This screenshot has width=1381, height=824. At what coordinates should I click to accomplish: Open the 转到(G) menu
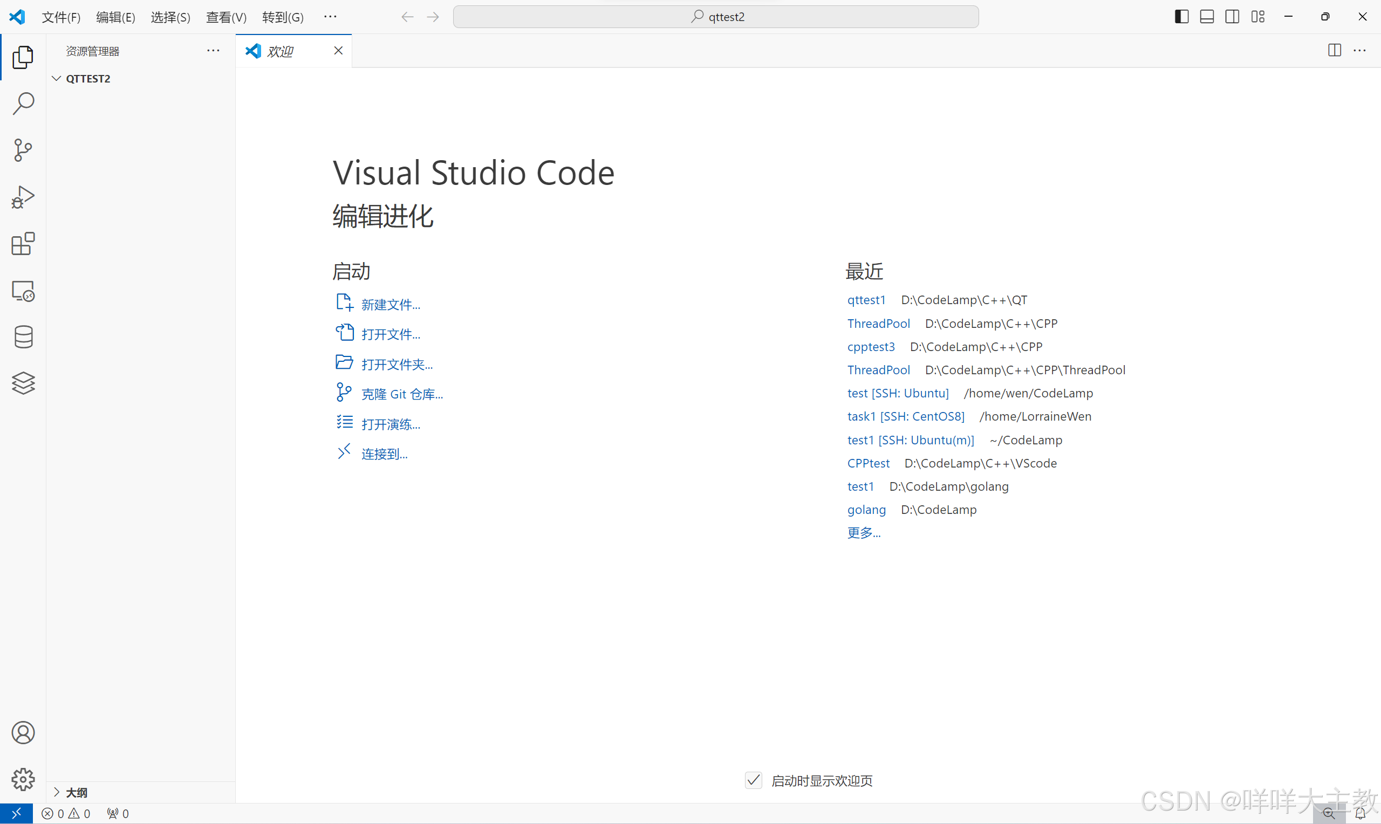(x=283, y=17)
